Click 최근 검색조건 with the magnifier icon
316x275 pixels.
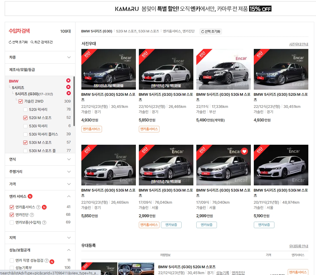42,42
